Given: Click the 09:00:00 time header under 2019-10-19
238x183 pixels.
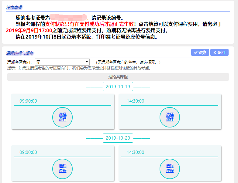Looking at the screenshot, I should click(28, 101).
